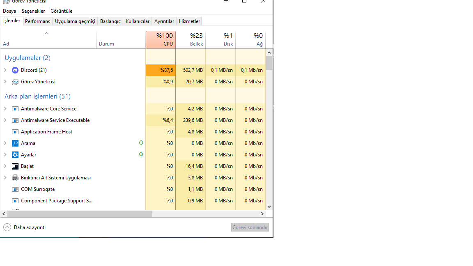This screenshot has width=473, height=266.
Task: Expand Biriktirici Alt Sistemi Uygulaması row
Action: (x=5, y=177)
